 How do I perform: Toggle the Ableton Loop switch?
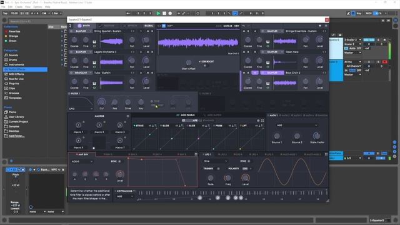click(235, 13)
